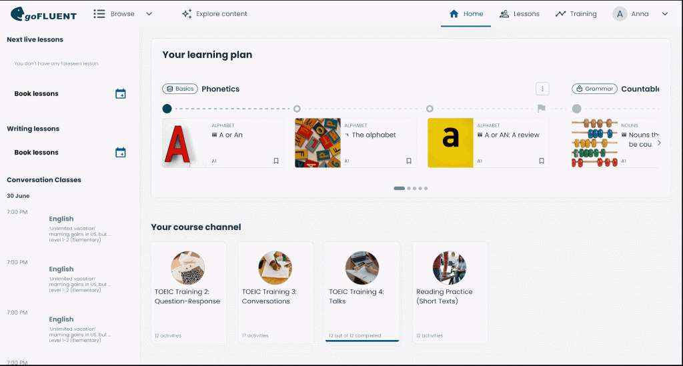Click the flag icon at the Phonetics end
Screen dimensions: 683x366
541,109
